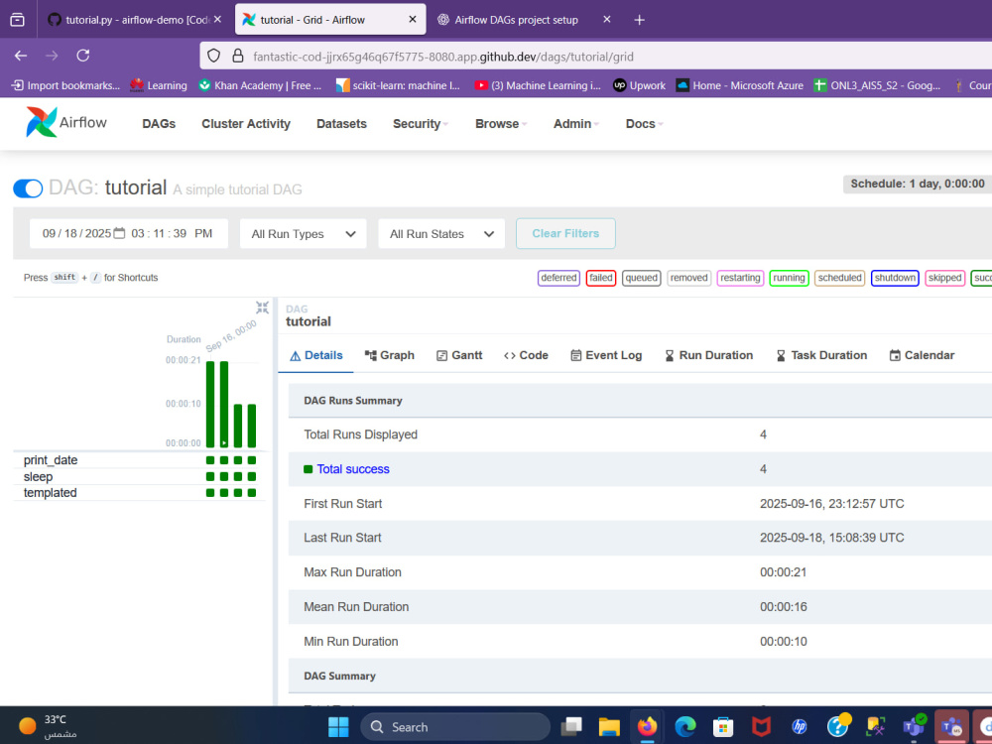Open the DAGs menu item
Image resolution: width=992 pixels, height=744 pixels.
[159, 124]
